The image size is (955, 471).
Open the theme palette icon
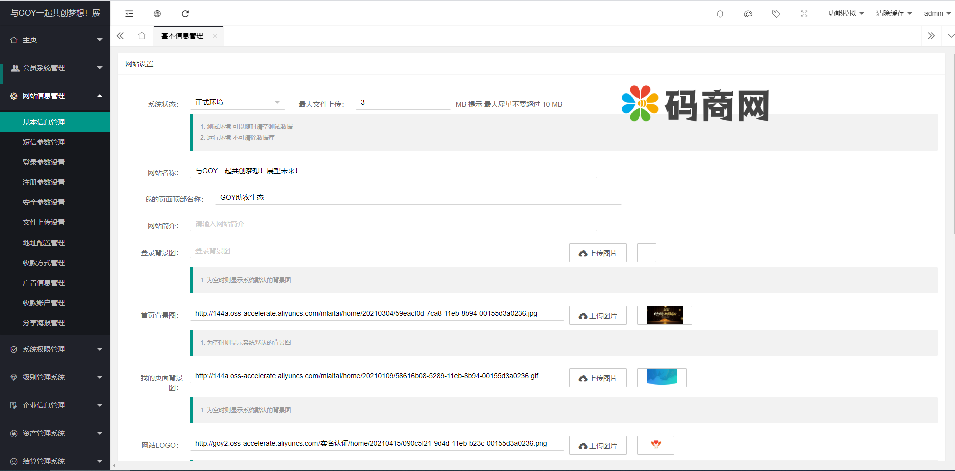click(748, 14)
